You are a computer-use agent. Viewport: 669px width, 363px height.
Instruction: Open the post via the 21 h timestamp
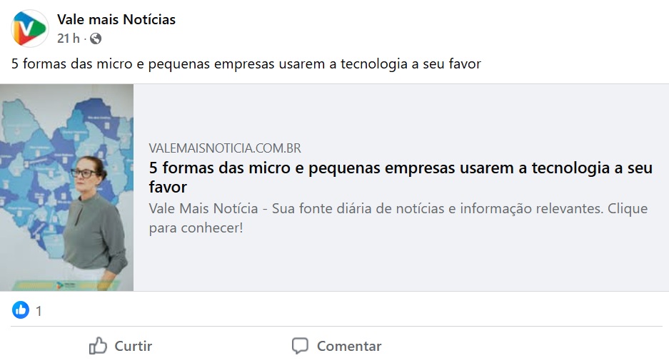point(69,39)
